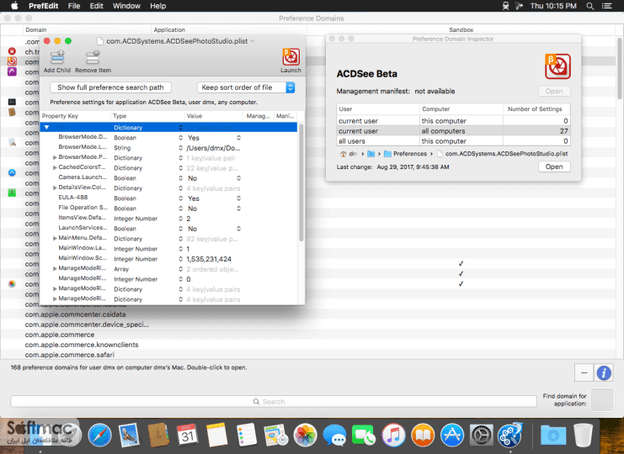Toggle LaunchServices Boolean value stepper
The width and height of the screenshot is (624, 454).
pyautogui.click(x=238, y=229)
